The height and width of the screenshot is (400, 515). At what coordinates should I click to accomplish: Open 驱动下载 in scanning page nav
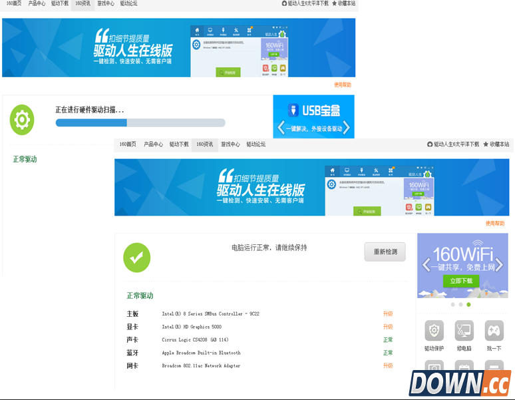coord(60,3)
